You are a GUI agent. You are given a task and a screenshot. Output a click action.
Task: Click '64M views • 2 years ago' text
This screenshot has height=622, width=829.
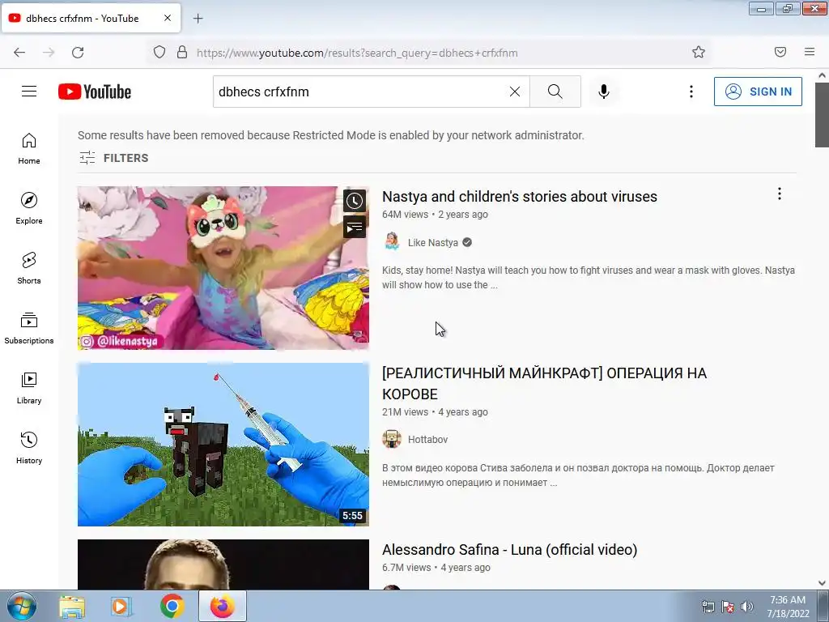(435, 214)
